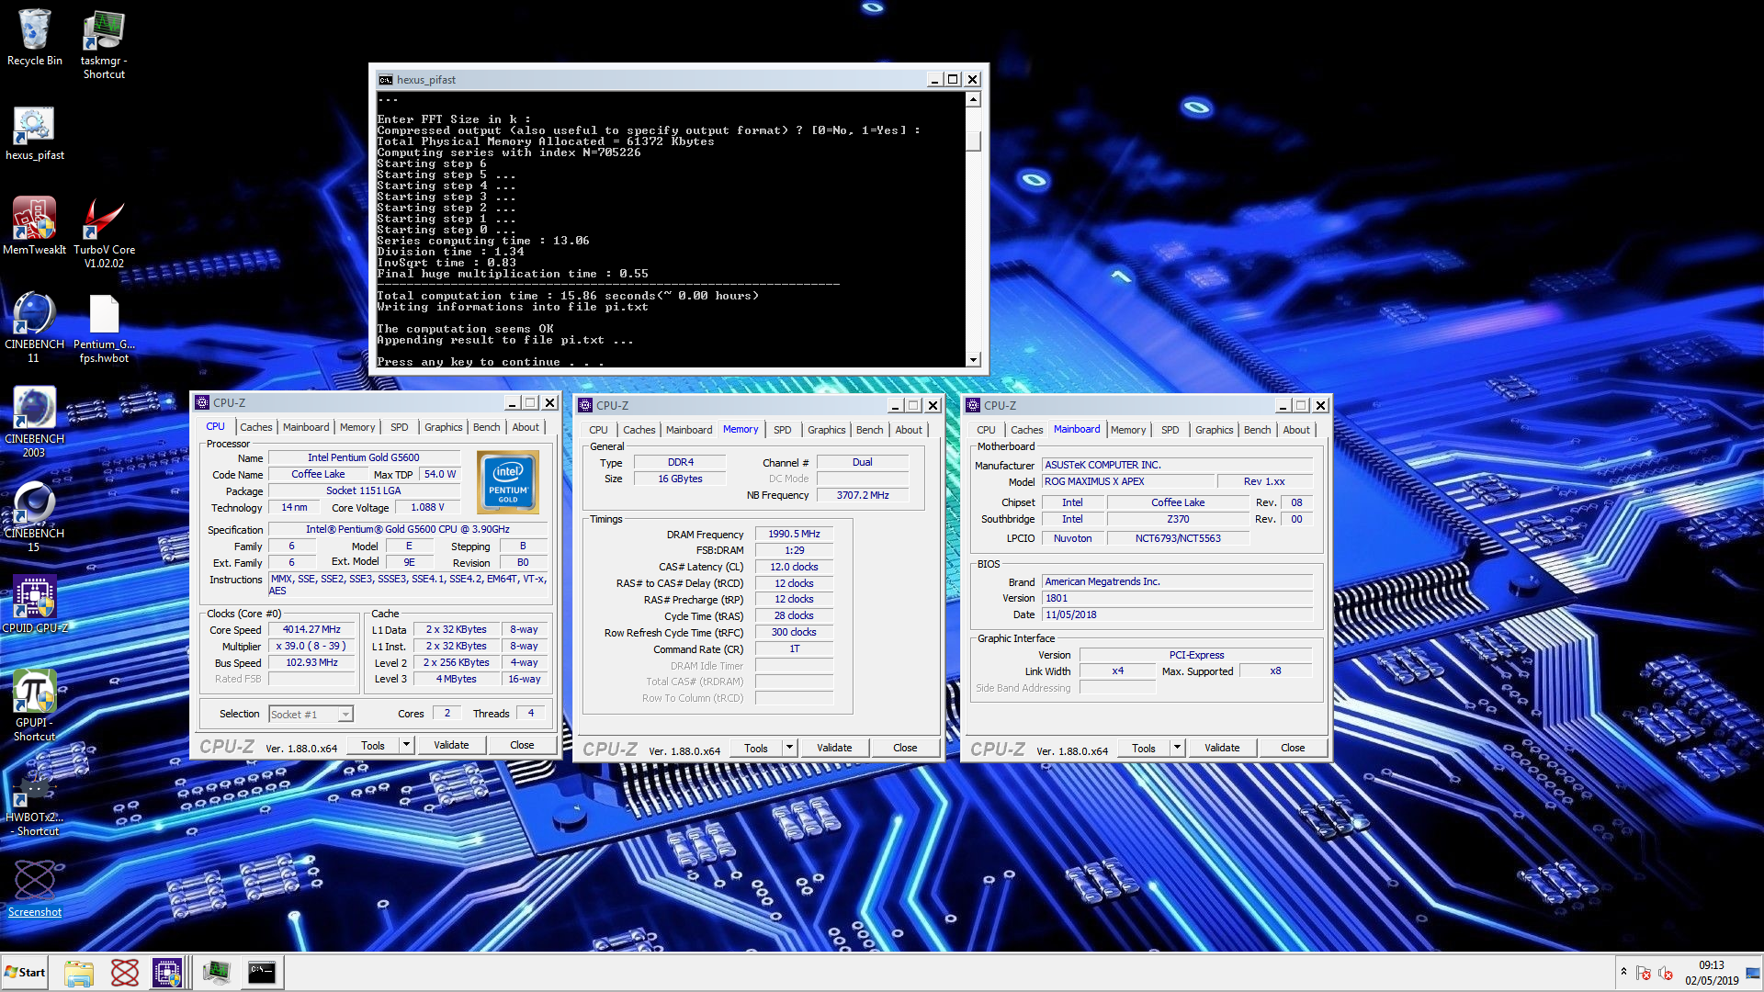The image size is (1764, 992).
Task: Open Bench tab in right CPU-Z window
Action: point(1257,430)
